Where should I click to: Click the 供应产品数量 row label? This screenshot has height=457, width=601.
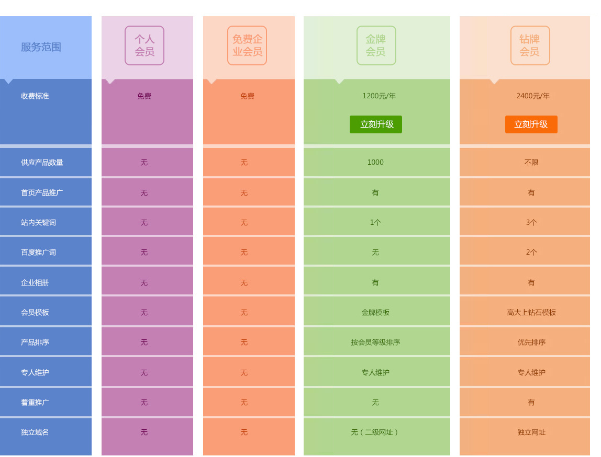[42, 163]
